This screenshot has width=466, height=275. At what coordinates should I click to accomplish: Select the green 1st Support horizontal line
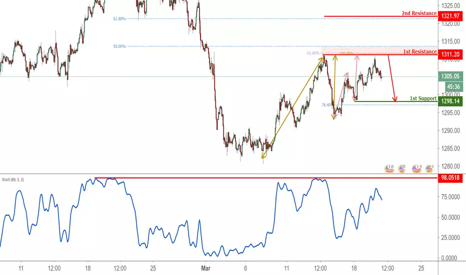(396, 101)
